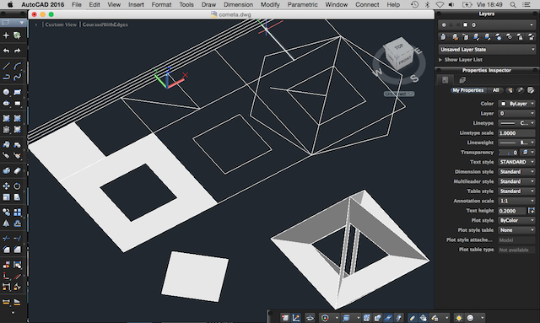Click the Text height 0.2000 field
Screen dimensions: 540x323
(512, 211)
